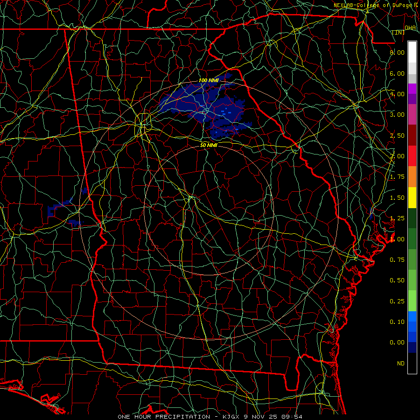Select the dark red swatch beside 2.50
Image resolution: width=420 pixels, height=420 pixels.
pos(412,135)
